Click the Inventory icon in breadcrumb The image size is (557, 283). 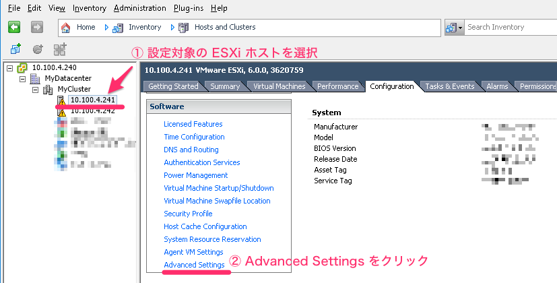click(x=118, y=28)
